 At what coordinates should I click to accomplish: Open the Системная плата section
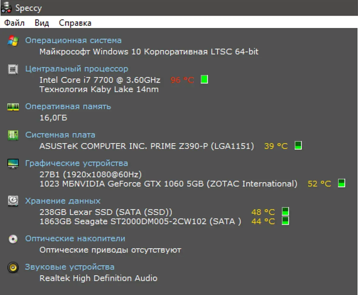[x=60, y=135]
